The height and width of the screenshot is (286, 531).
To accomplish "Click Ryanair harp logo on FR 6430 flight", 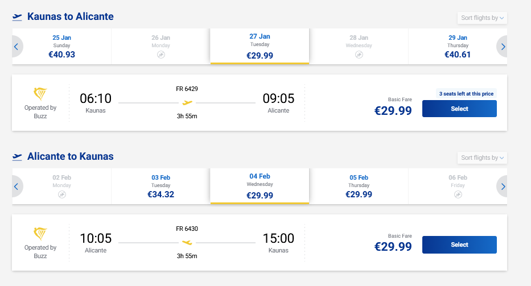I will coord(40,234).
